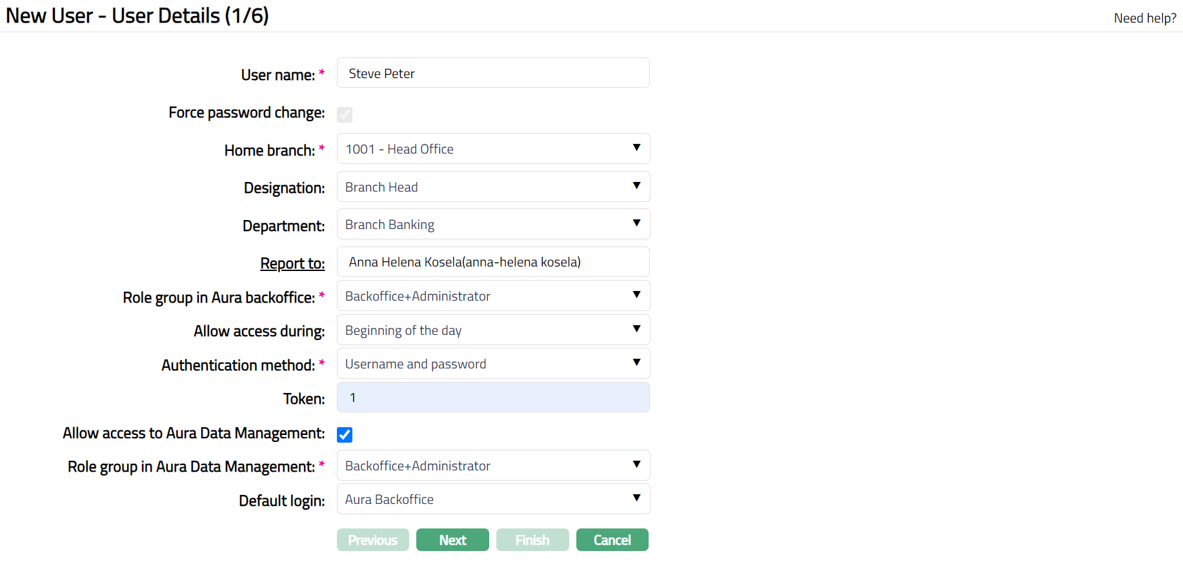This screenshot has width=1183, height=562.
Task: Click the Previous button
Action: [x=372, y=540]
